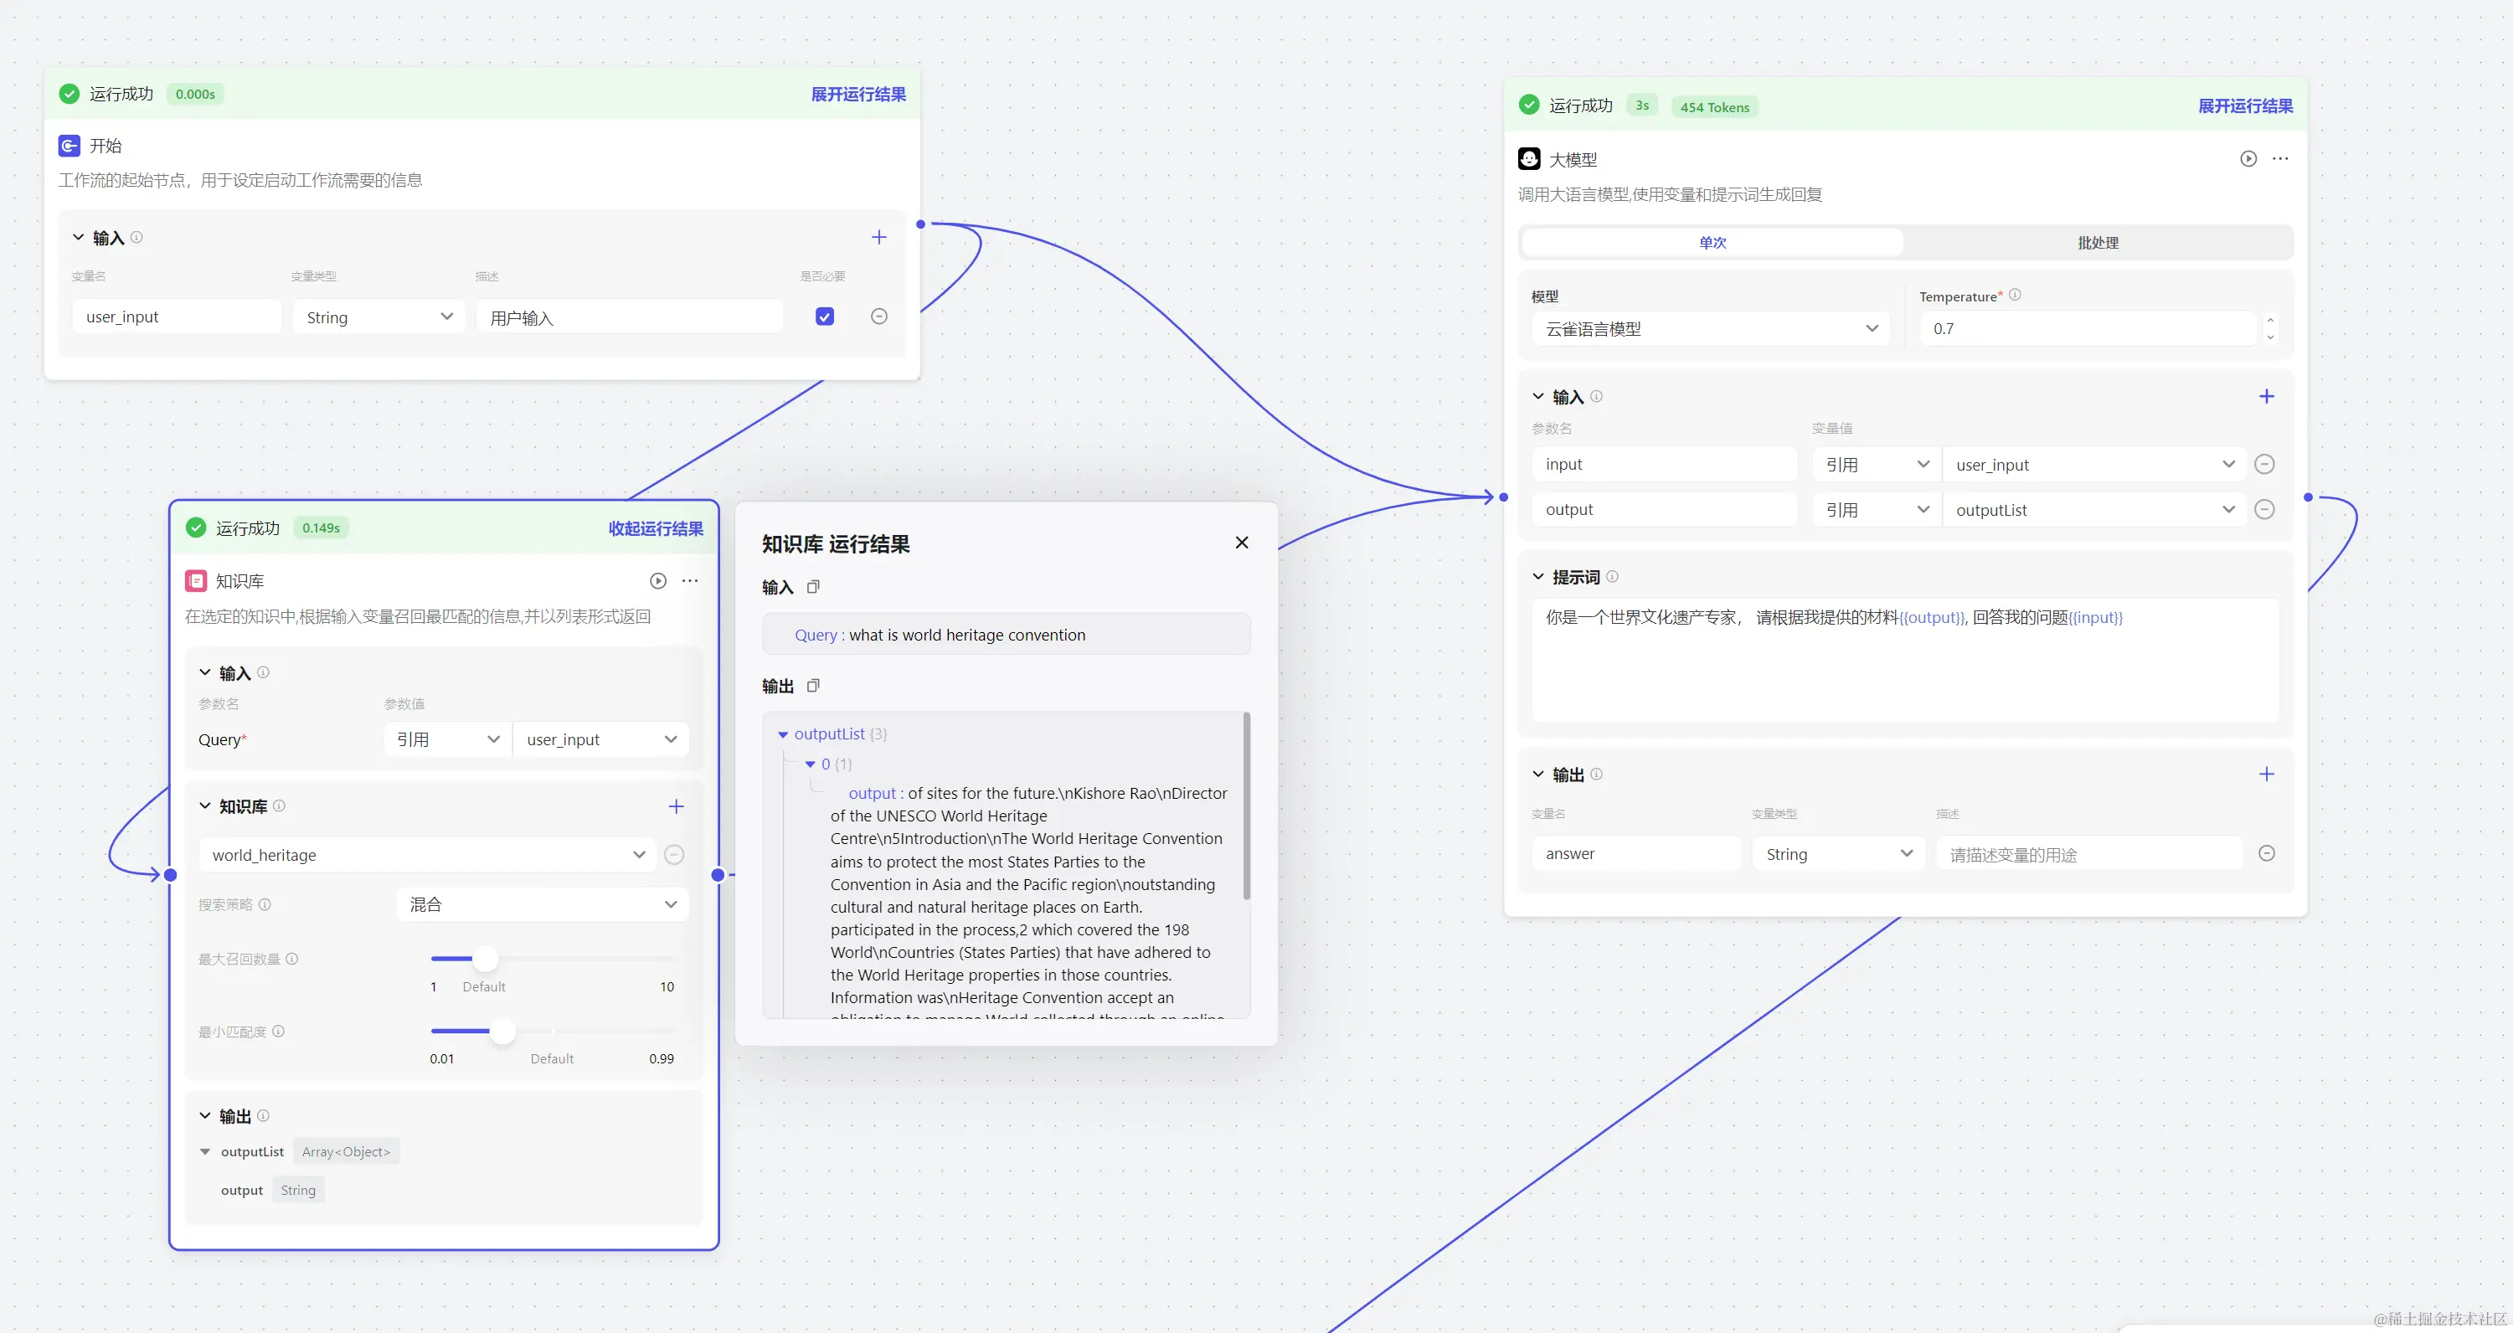Switch to the 批处理 tab
Screen dimensions: 2513x1333
coord(2098,243)
